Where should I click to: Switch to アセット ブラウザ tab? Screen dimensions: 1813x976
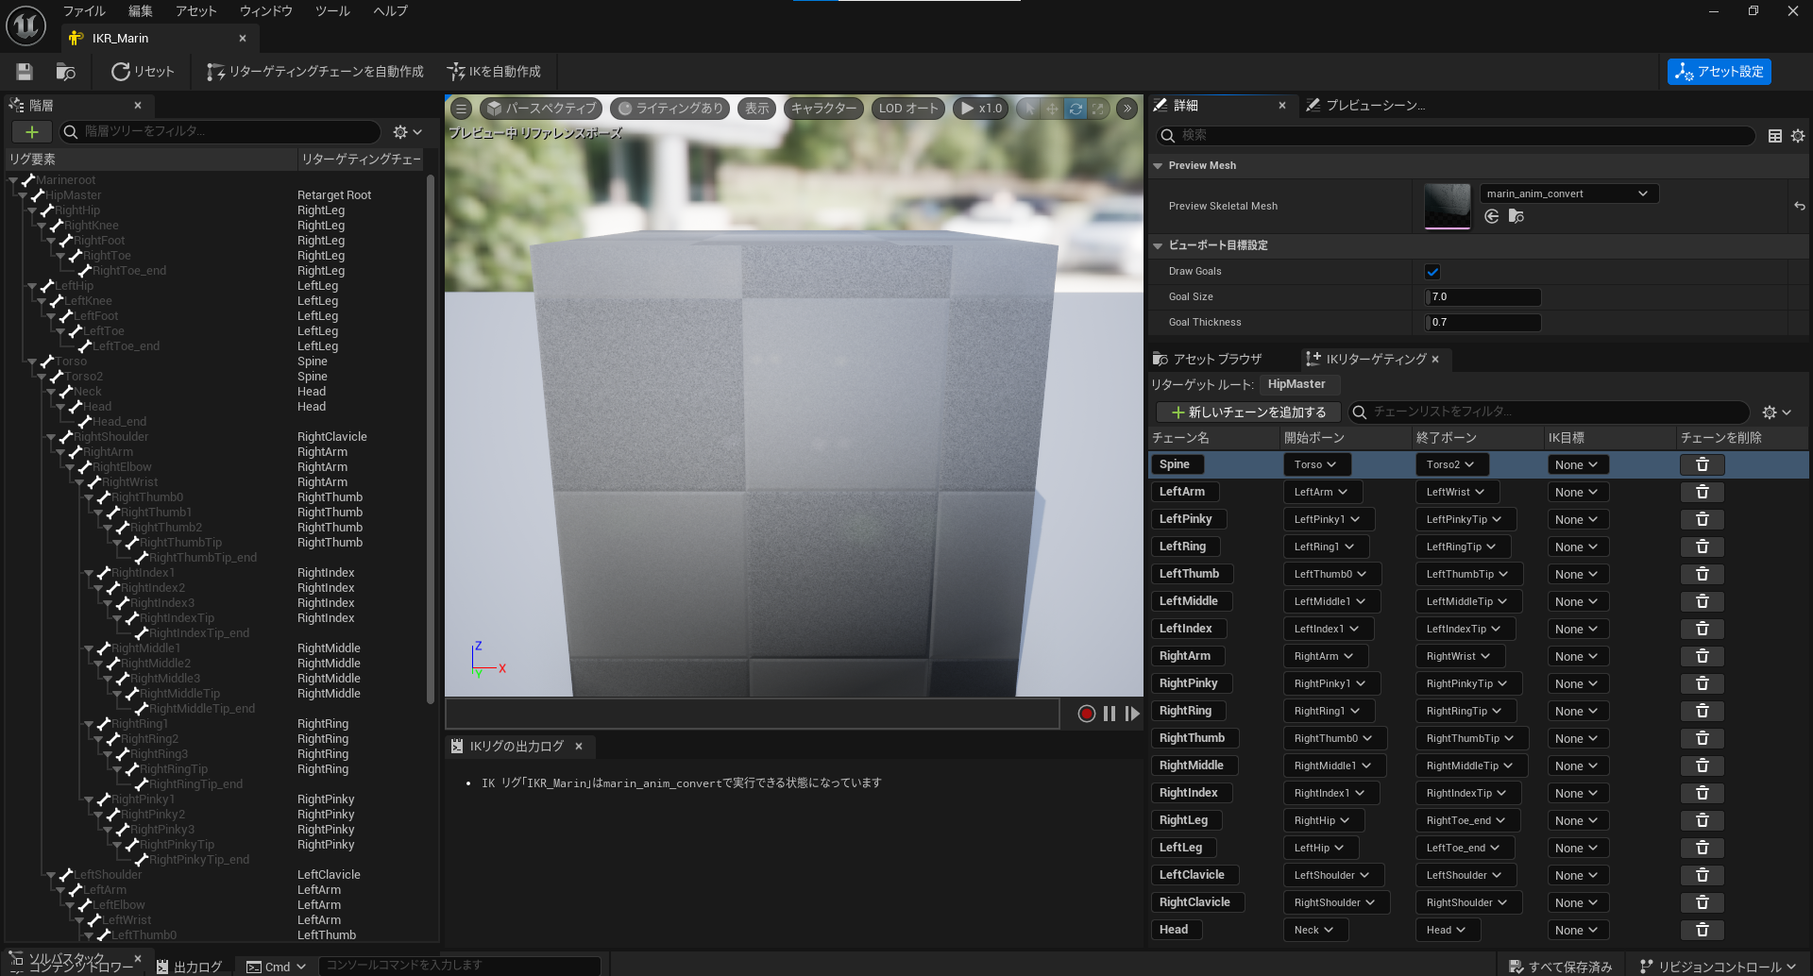point(1208,360)
